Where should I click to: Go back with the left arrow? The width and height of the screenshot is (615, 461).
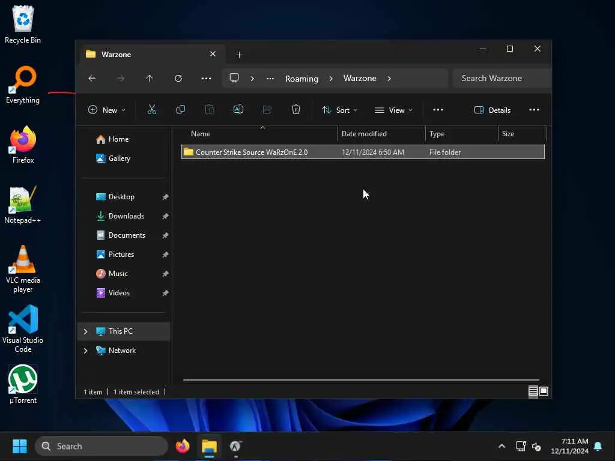coord(92,79)
